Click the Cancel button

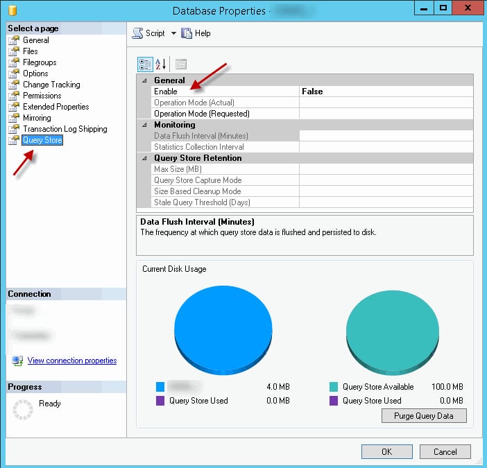[445, 452]
